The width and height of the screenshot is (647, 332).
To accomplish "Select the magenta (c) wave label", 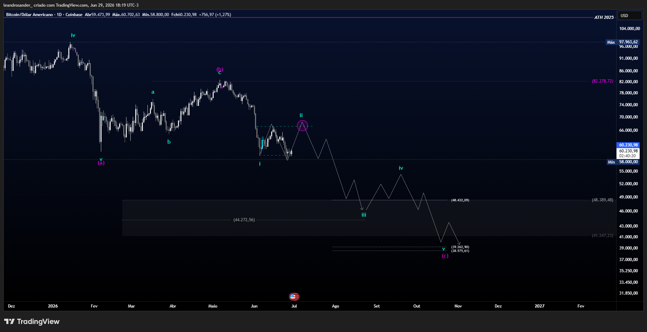I will [445, 256].
